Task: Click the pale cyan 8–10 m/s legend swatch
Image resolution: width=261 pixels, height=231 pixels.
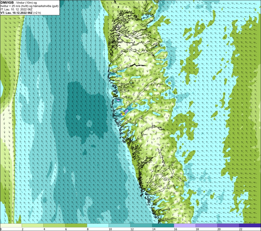Action: (x=98, y=225)
